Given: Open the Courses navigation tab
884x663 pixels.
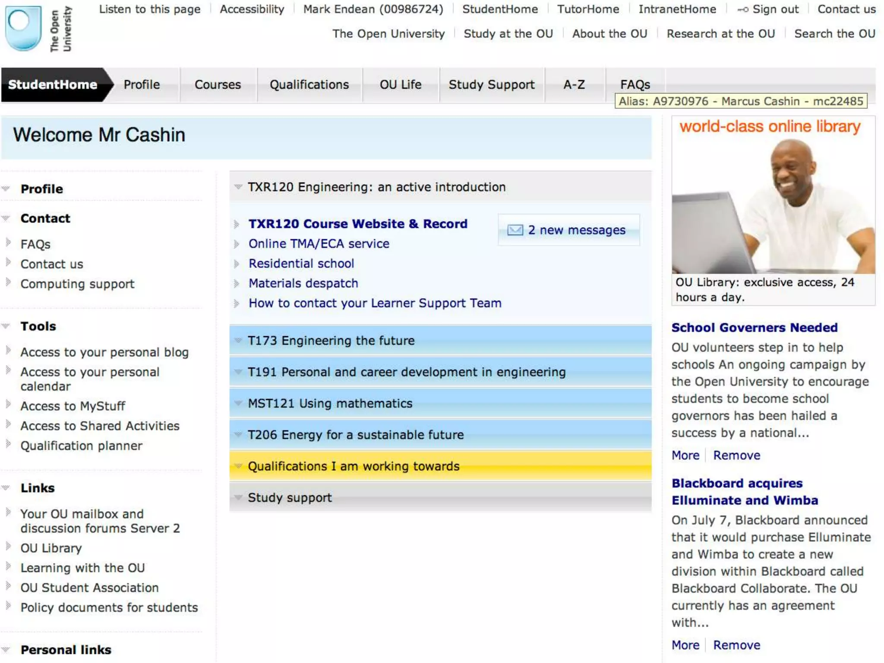Looking at the screenshot, I should (x=218, y=85).
